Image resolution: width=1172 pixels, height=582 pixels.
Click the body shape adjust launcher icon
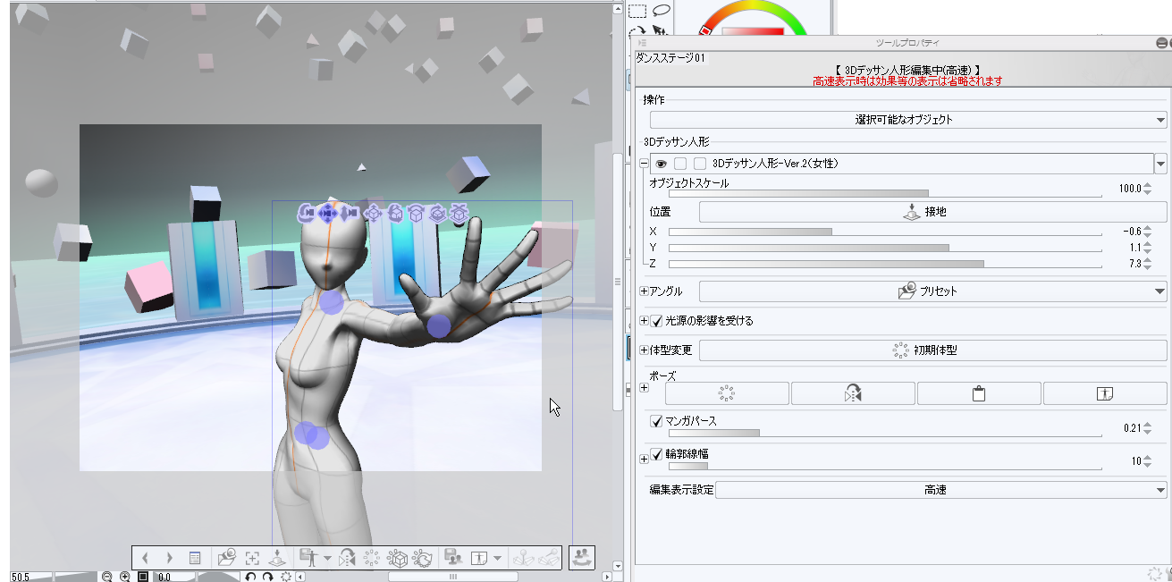click(x=477, y=558)
